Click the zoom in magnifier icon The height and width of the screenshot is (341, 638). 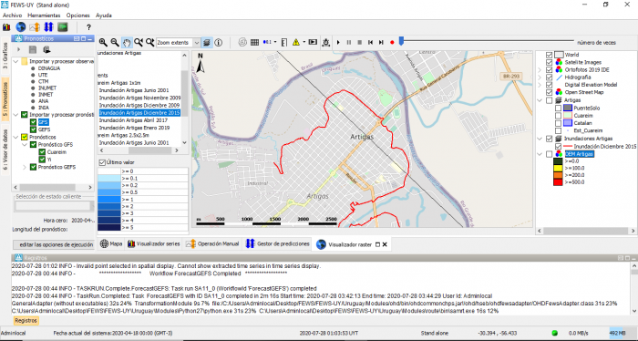103,42
